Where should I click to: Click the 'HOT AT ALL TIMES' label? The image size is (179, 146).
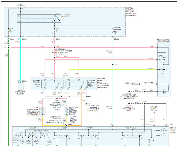pos(21,5)
